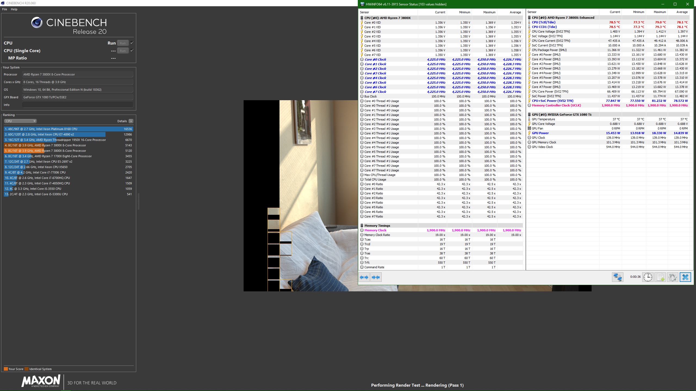This screenshot has width=696, height=391.
Task: Open the Help menu in Cinebench
Action: pyautogui.click(x=14, y=9)
